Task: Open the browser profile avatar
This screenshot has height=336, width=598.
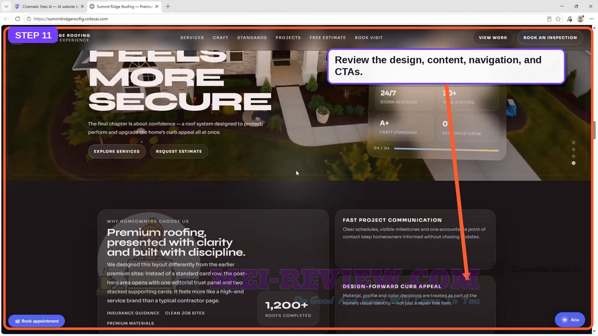Action: [580, 19]
